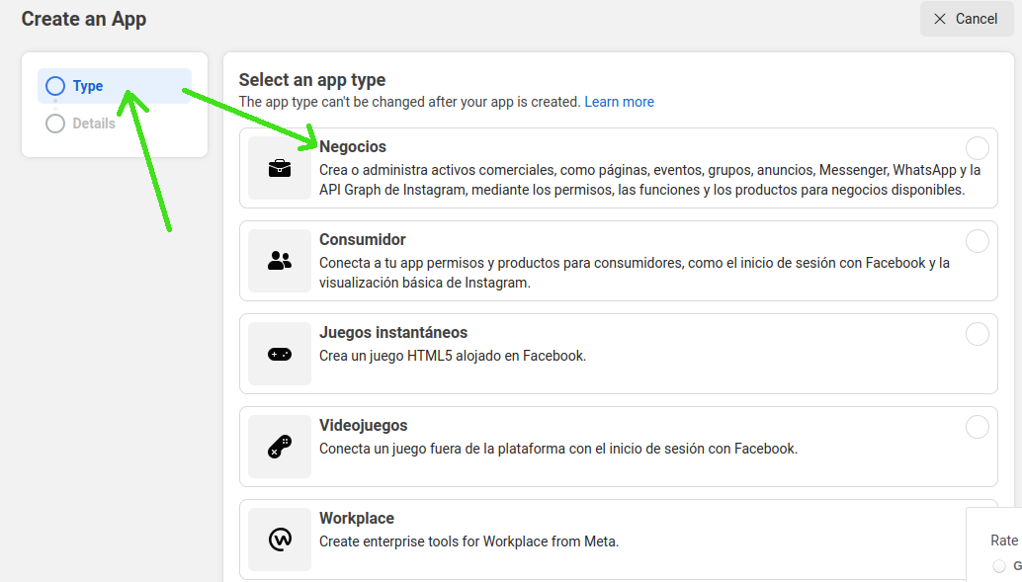Click the 'Select an app type' title
The image size is (1022, 582).
[312, 80]
